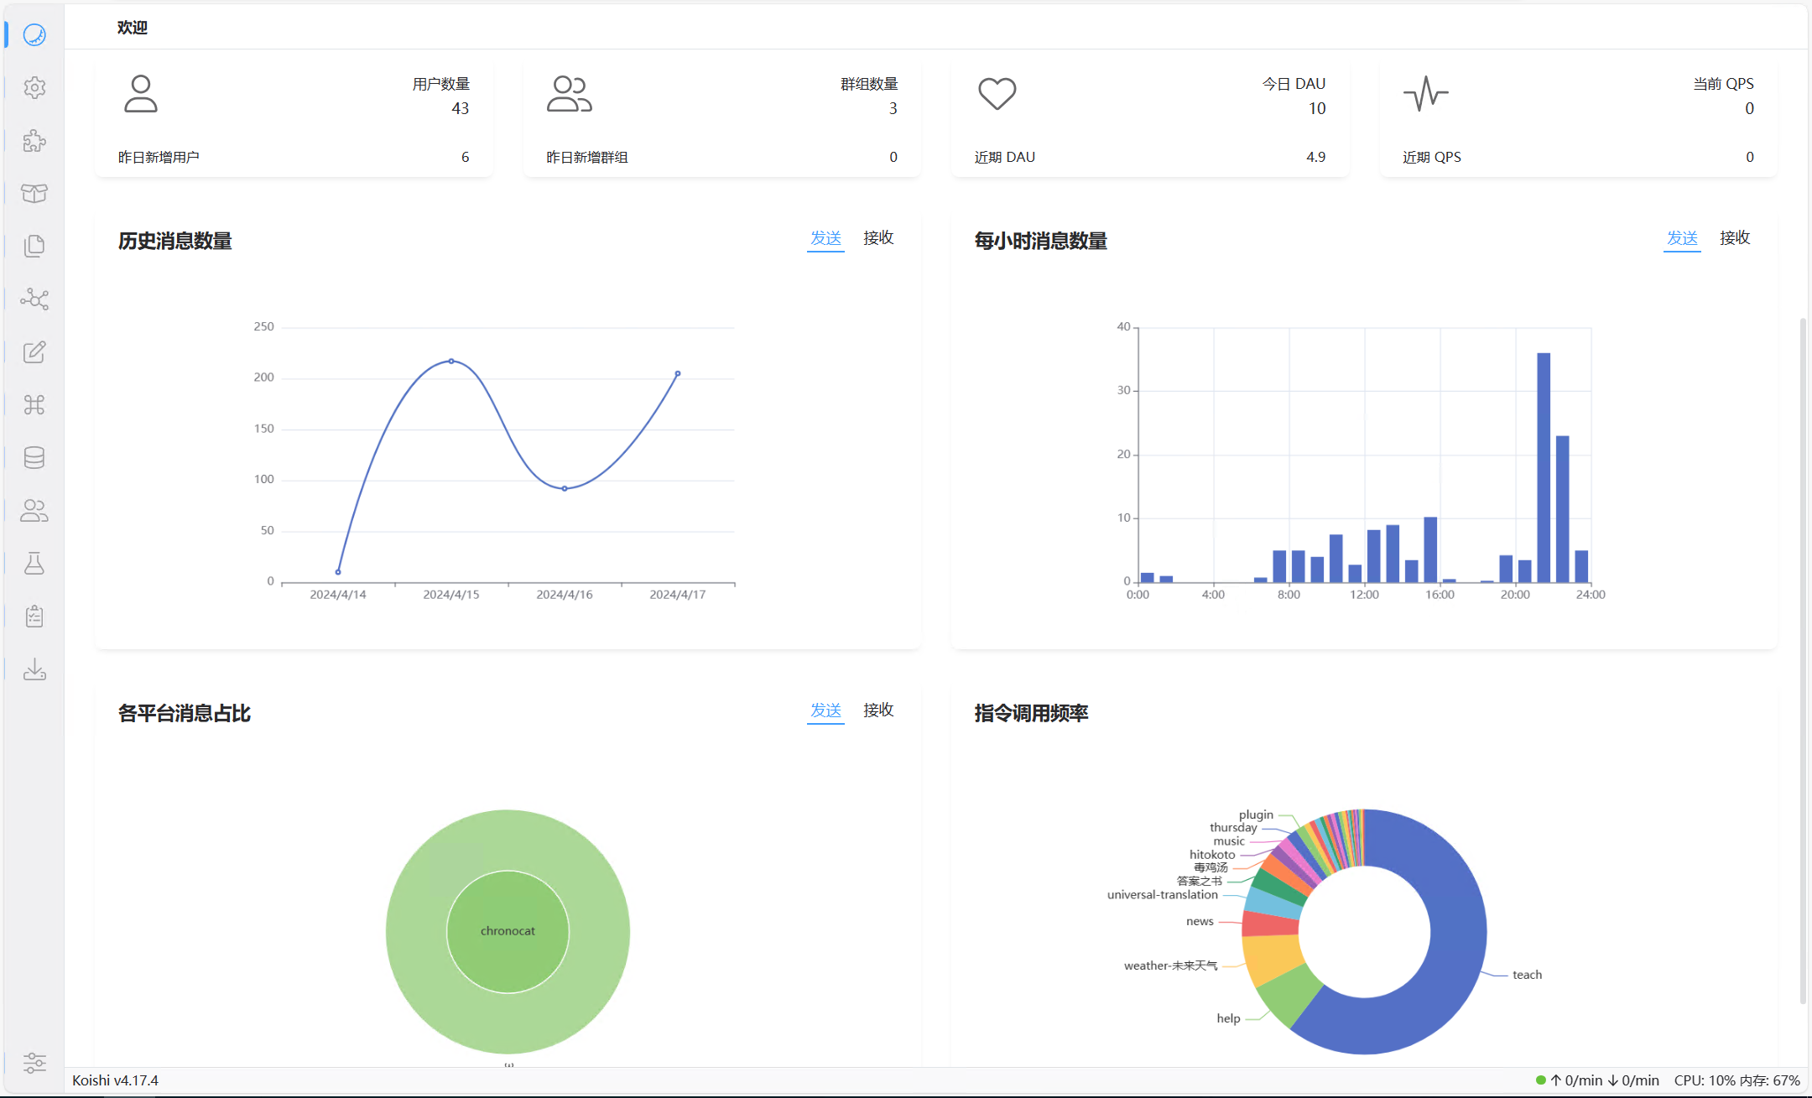
Task: Open the file explorer pages icon
Action: [34, 246]
